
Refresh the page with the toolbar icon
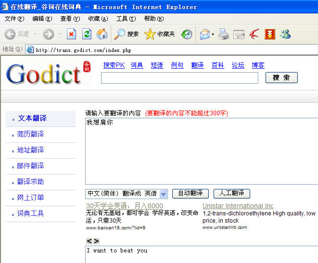(x=87, y=34)
